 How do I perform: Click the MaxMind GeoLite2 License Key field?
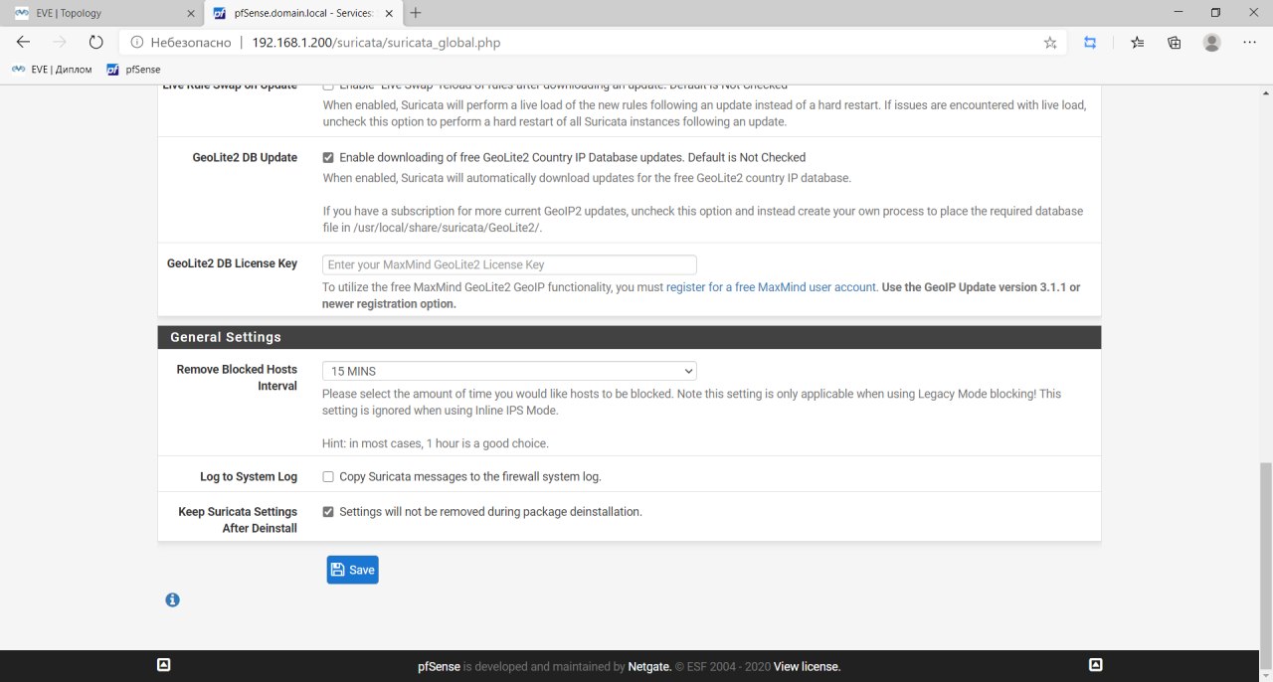click(x=509, y=264)
